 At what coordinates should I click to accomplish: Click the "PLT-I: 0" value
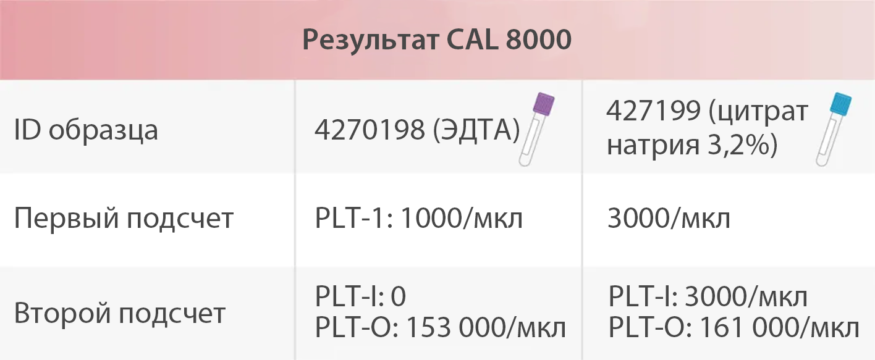[360, 297]
